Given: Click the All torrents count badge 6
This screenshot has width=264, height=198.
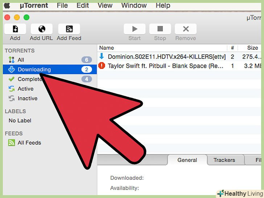Looking at the screenshot, I should pos(87,60).
